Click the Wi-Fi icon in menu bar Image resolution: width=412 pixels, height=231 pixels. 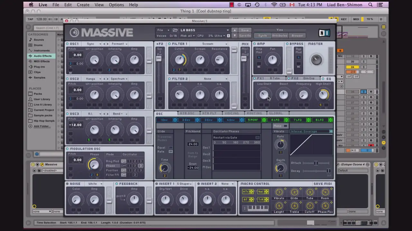(274, 5)
